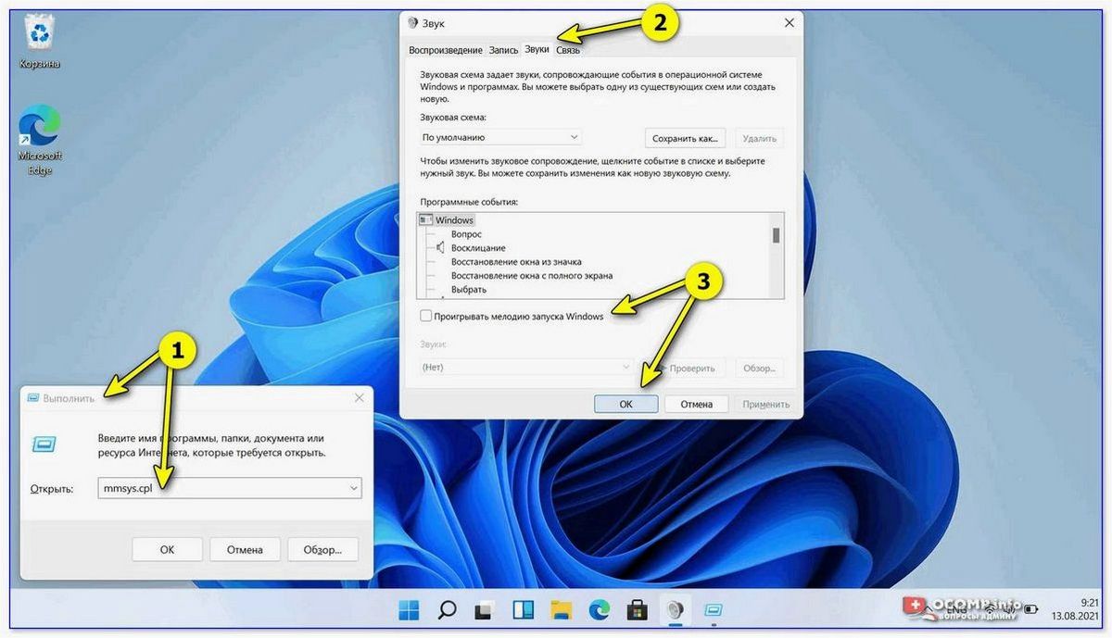The image size is (1112, 638).
Task: Click Обзор... in the Звук dialog
Action: 760,368
